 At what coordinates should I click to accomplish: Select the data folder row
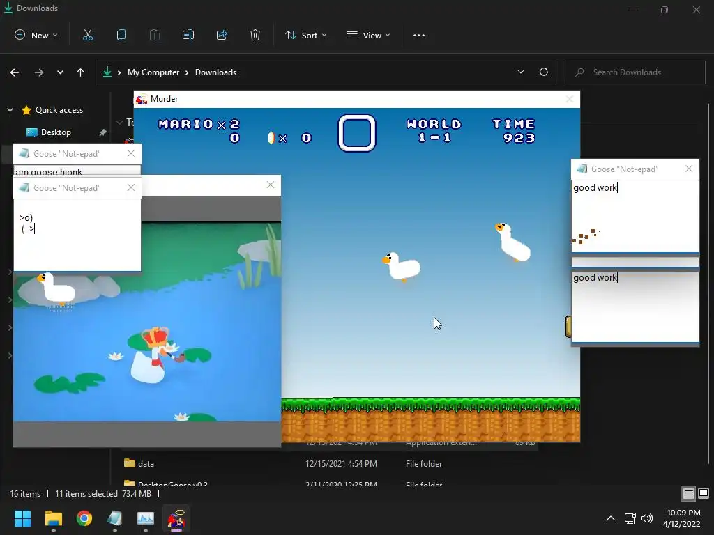[331, 463]
